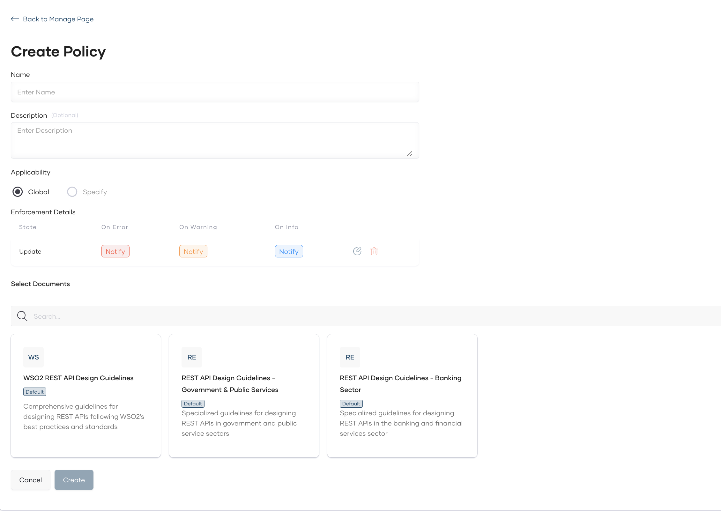This screenshot has width=721, height=511.
Task: Click the search magnifier icon
Action: [x=22, y=316]
